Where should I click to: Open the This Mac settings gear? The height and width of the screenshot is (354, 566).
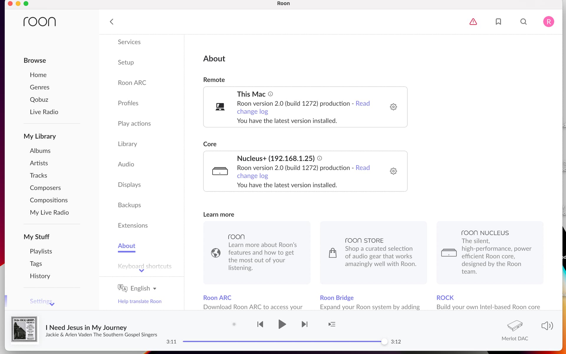tap(393, 107)
